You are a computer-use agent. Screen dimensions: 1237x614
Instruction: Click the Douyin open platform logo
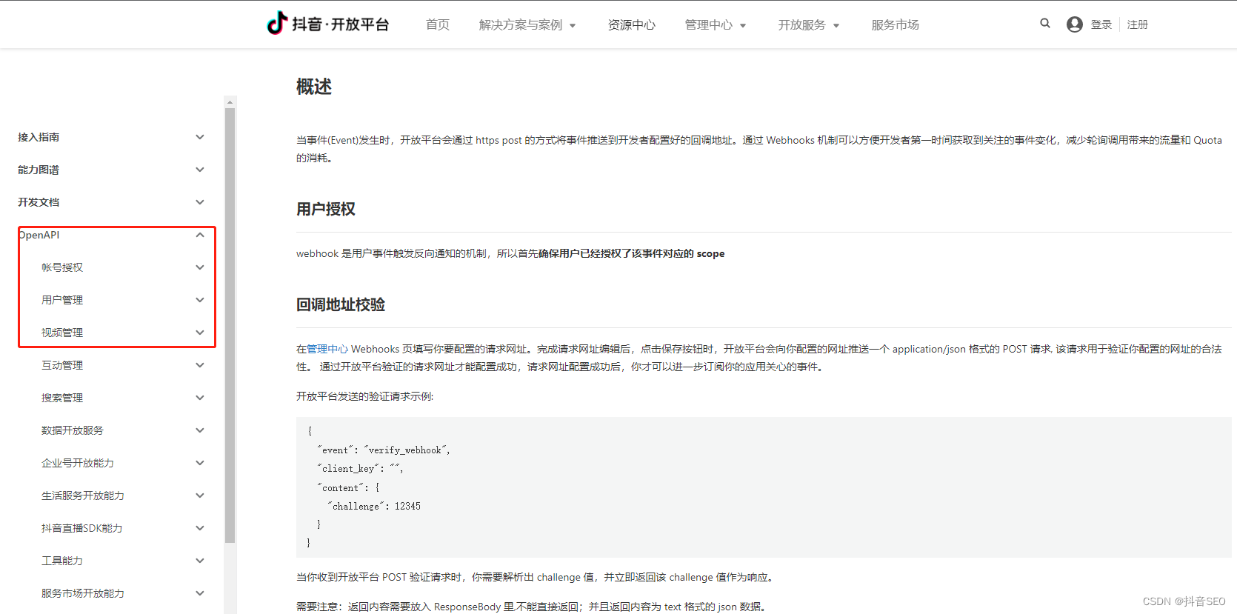pos(327,24)
